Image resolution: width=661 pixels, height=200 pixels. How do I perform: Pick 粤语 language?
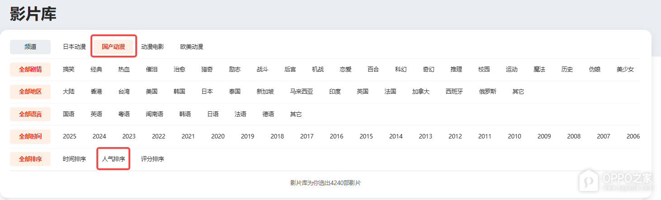click(124, 114)
